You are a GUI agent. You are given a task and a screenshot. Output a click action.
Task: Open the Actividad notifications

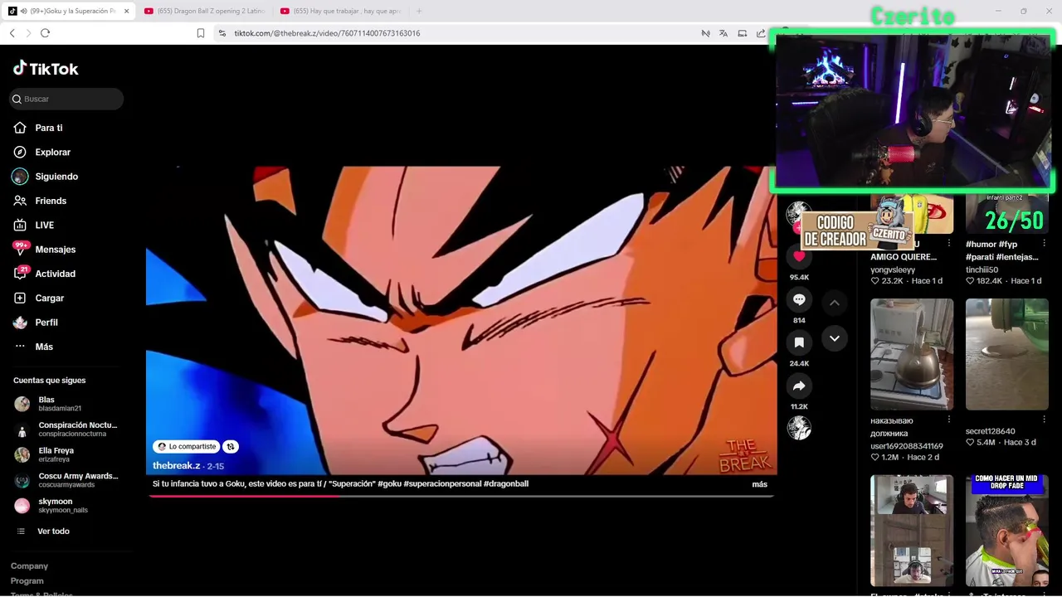[x=55, y=274]
